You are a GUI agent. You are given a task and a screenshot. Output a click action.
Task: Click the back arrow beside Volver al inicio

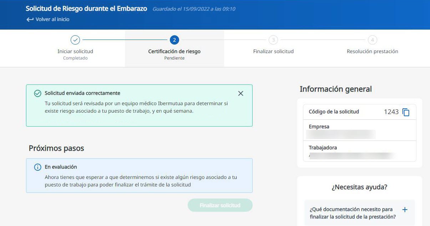30,20
